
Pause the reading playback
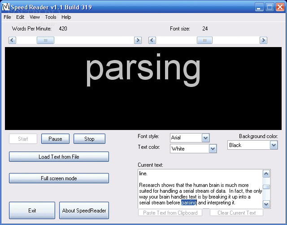click(55, 139)
